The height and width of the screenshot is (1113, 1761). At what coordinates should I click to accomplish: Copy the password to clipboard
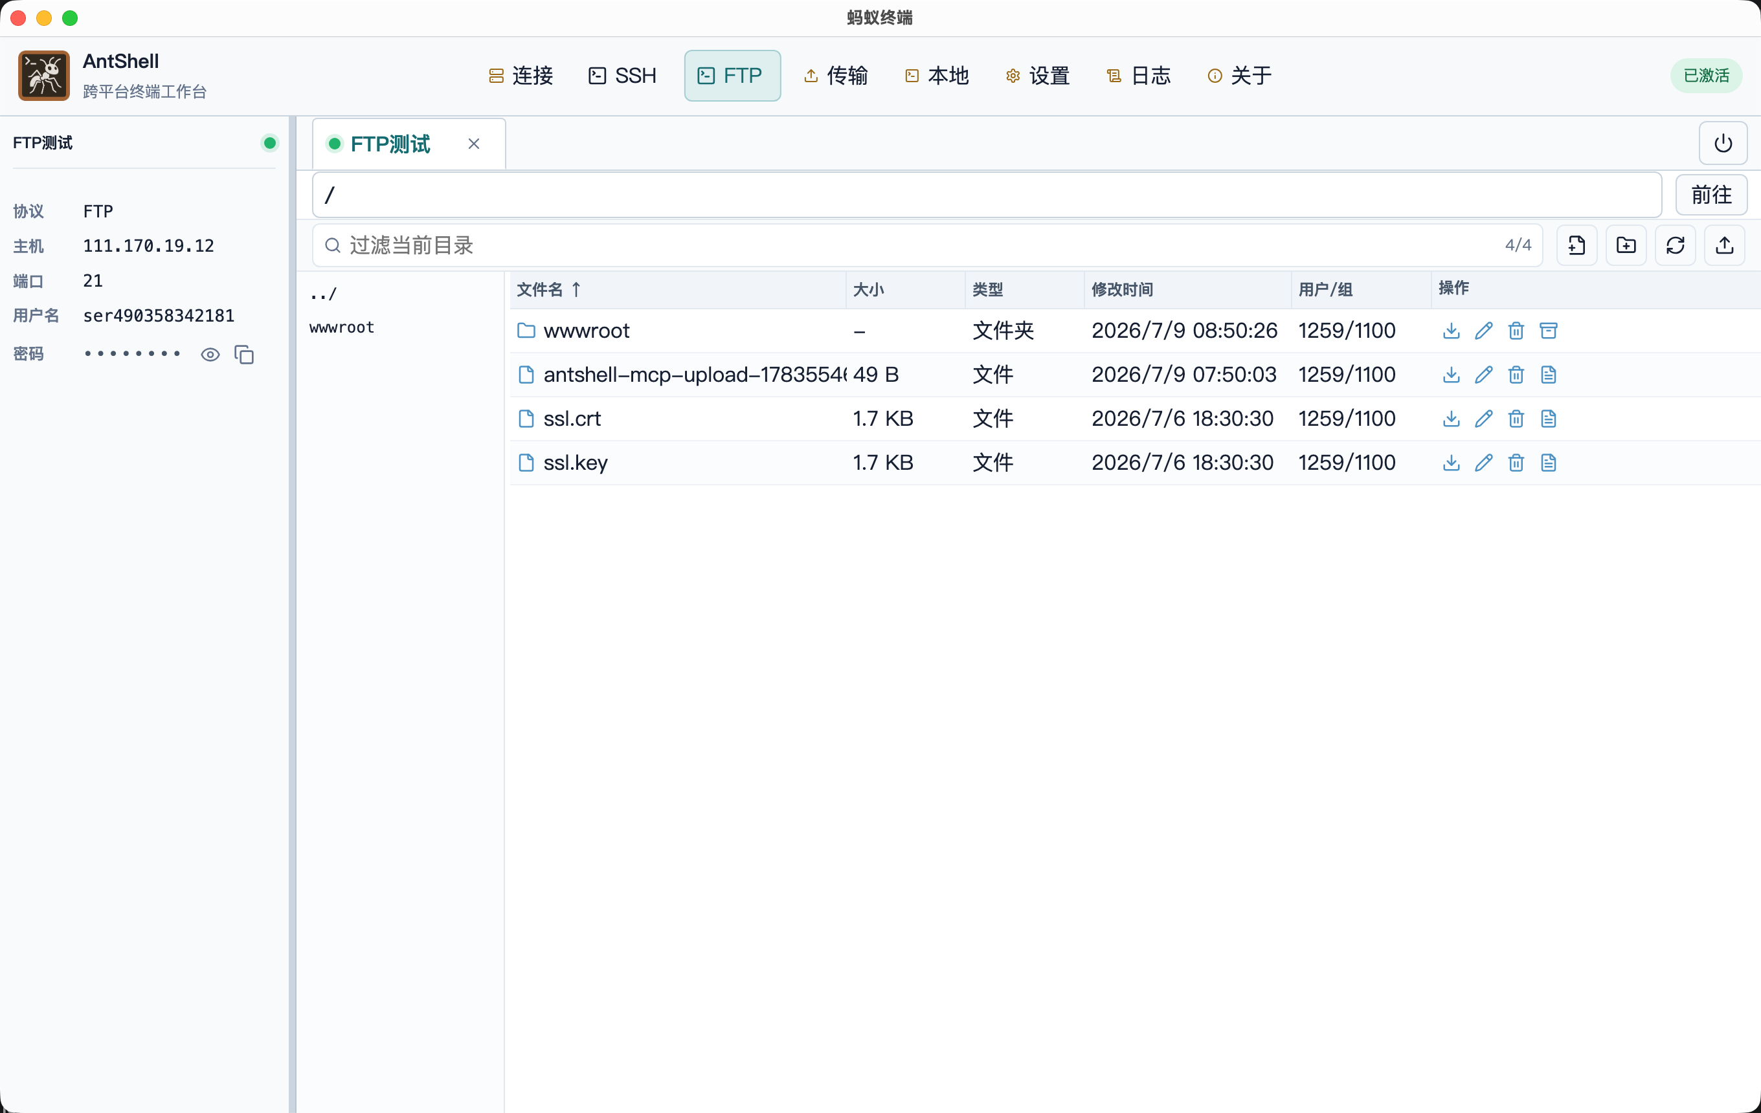point(244,355)
